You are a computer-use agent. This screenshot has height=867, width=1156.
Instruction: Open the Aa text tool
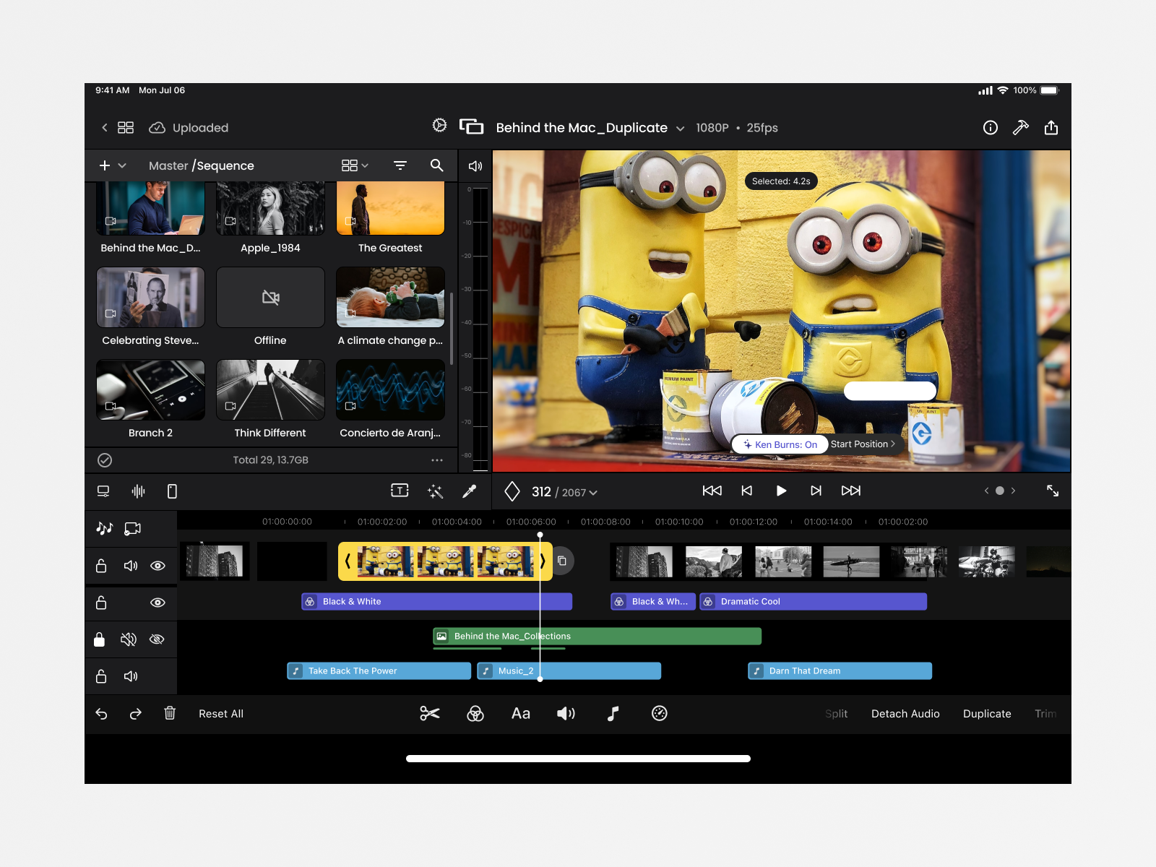coord(521,714)
